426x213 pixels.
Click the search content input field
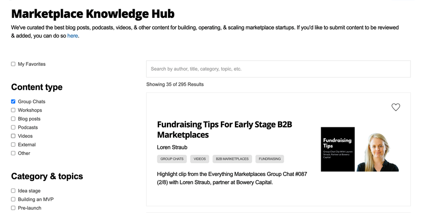tap(278, 69)
